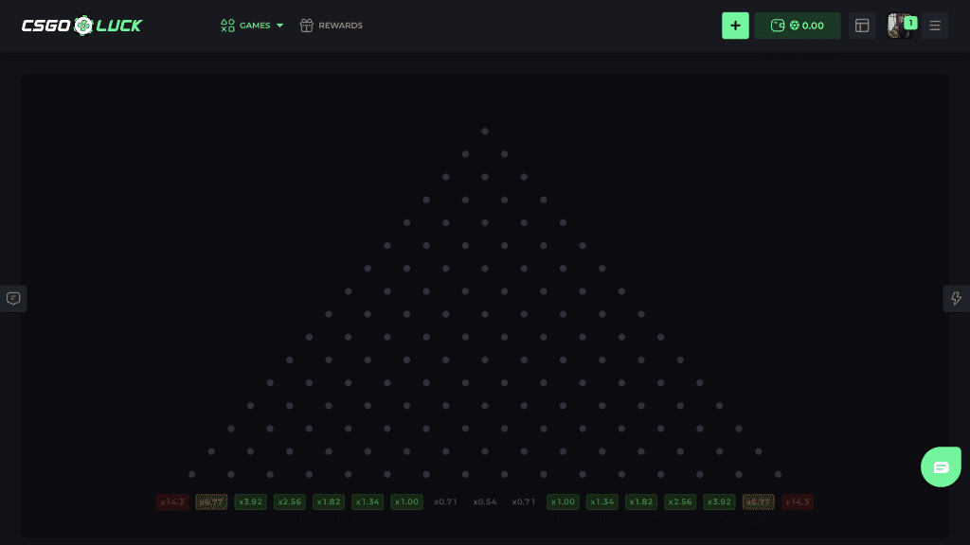The height and width of the screenshot is (545, 970).
Task: Click the games grid icon beside GAMES
Action: [x=227, y=26]
